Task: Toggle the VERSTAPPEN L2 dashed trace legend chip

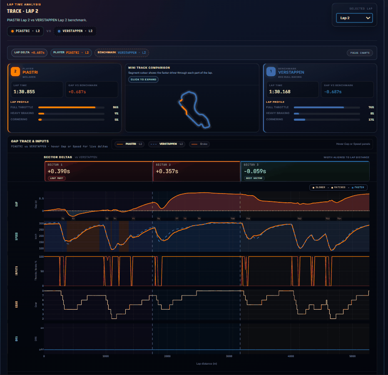Action: [x=167, y=144]
